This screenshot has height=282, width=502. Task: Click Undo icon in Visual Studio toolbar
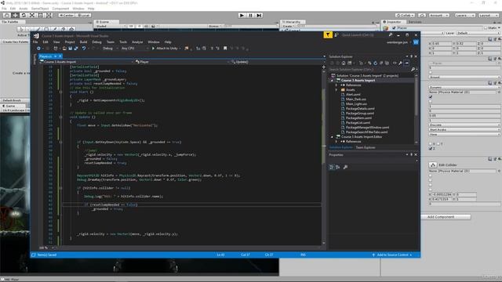(x=84, y=49)
